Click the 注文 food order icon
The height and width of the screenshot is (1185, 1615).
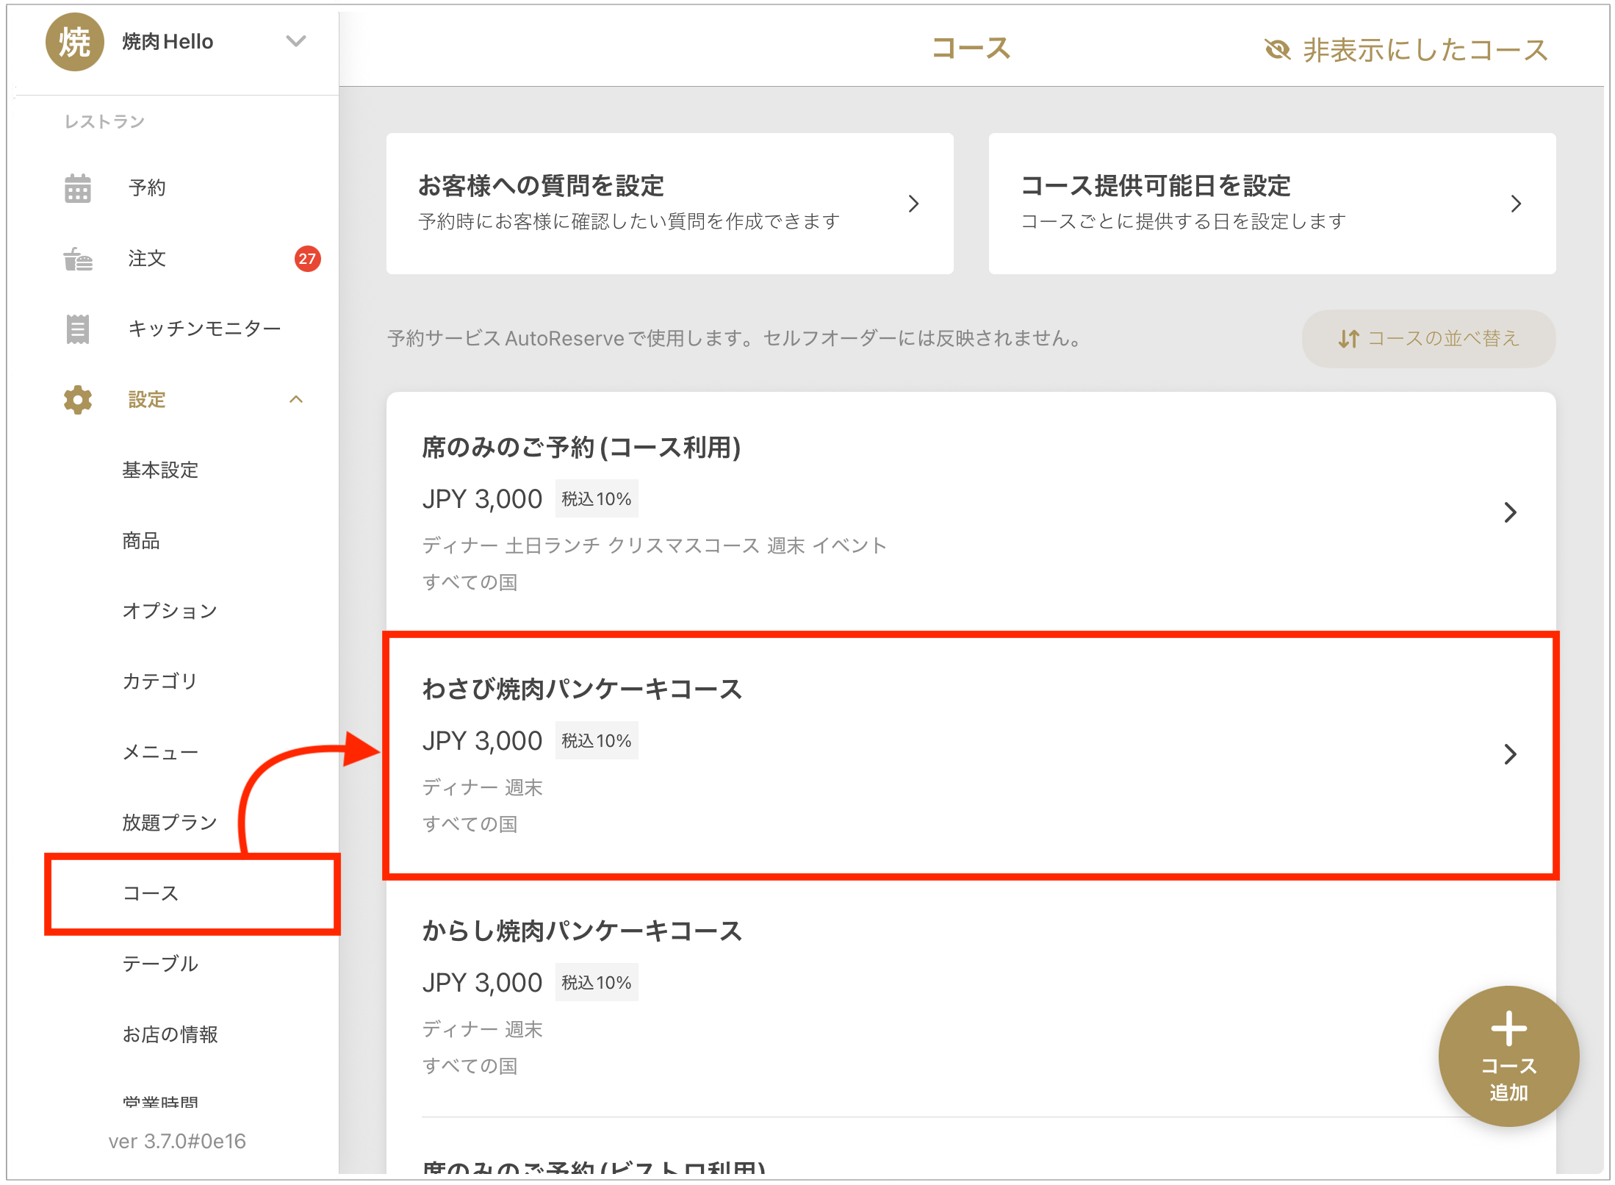[77, 259]
